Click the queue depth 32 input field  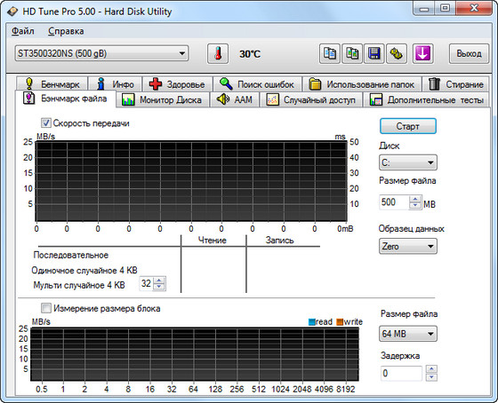coord(147,283)
